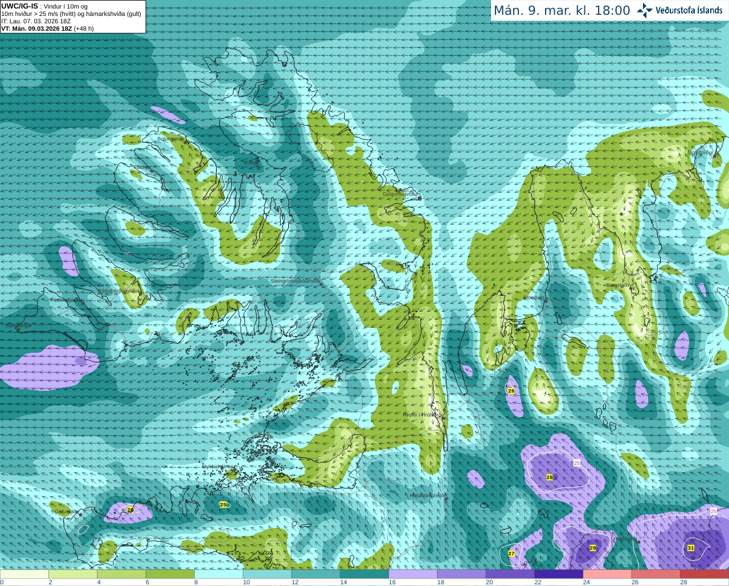Pick the dark teal 14–16 legend swatch
This screenshot has height=586, width=729.
[364, 574]
